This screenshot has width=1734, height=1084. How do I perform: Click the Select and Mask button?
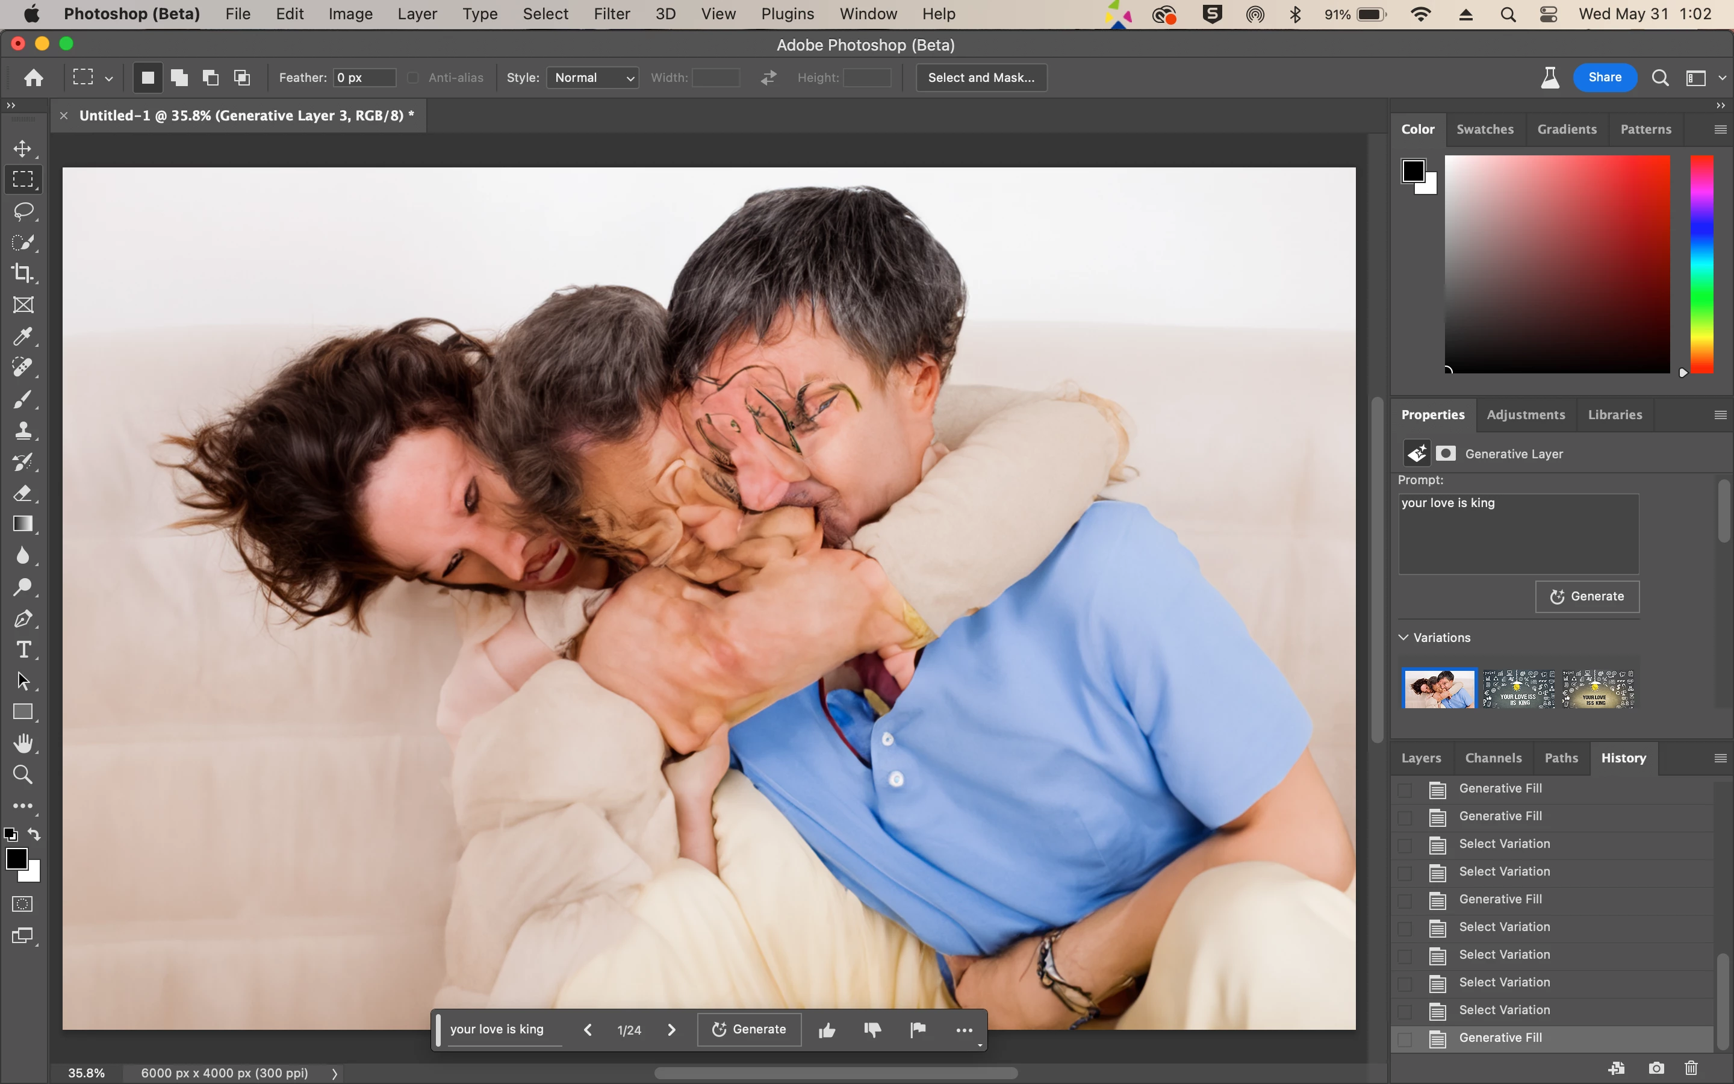coord(981,78)
